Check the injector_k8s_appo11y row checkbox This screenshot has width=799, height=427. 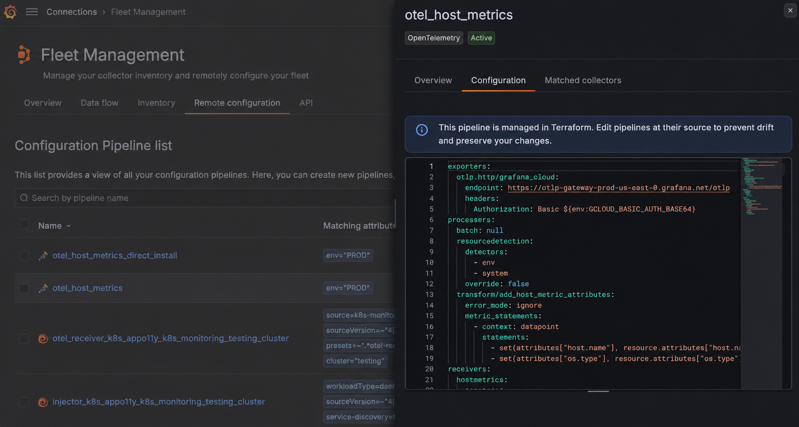[24, 402]
